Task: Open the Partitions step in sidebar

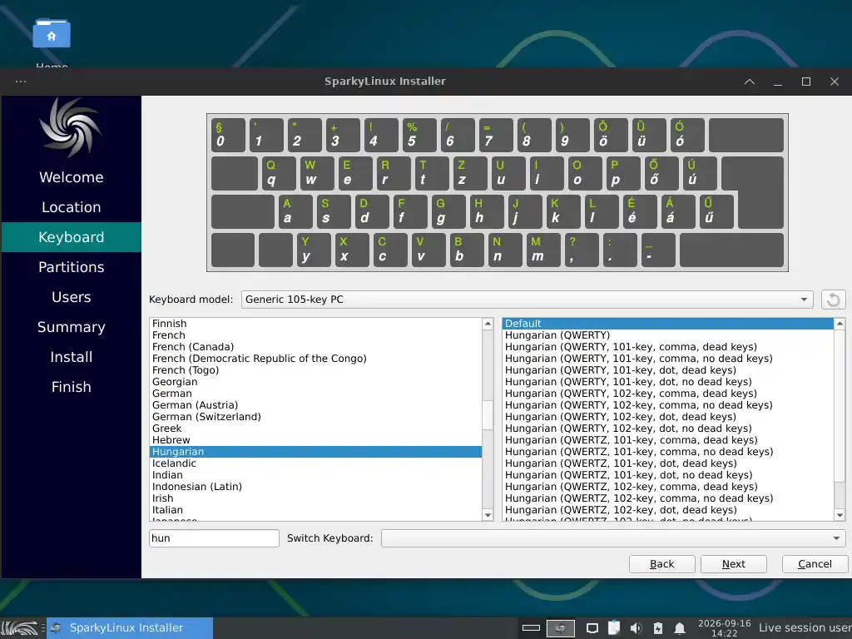Action: point(72,267)
